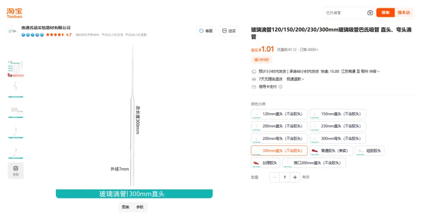This screenshot has width=422, height=220.
Task: Select option 普通胶头 (单卖)
Action: [x=331, y=151]
